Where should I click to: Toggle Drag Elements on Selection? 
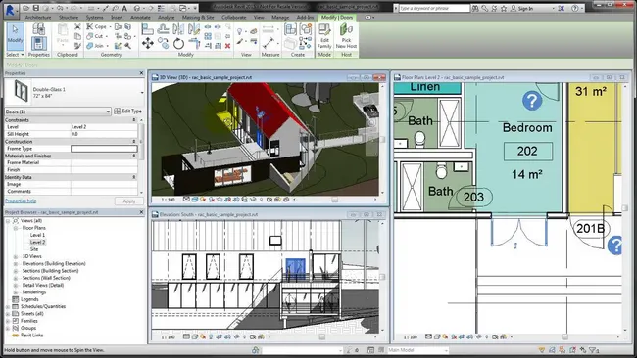click(583, 350)
